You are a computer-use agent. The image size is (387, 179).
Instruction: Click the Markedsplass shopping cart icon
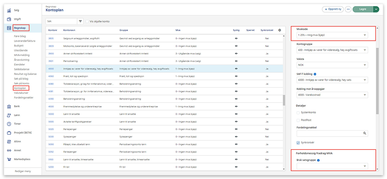click(x=9, y=159)
